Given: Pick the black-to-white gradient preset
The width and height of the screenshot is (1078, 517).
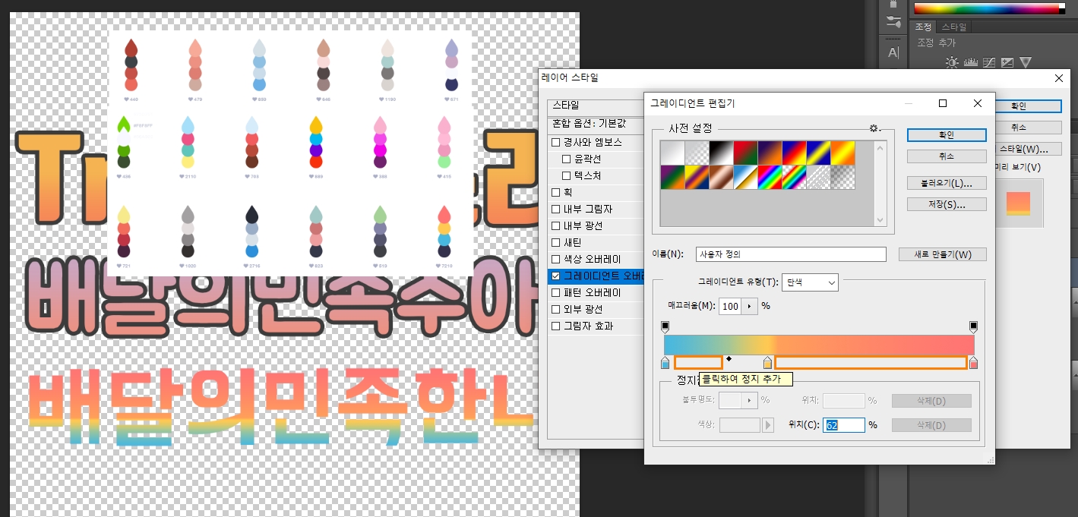Looking at the screenshot, I should [721, 153].
